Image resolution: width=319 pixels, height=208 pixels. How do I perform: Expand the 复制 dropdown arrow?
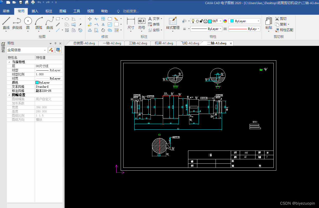tap(288, 24)
